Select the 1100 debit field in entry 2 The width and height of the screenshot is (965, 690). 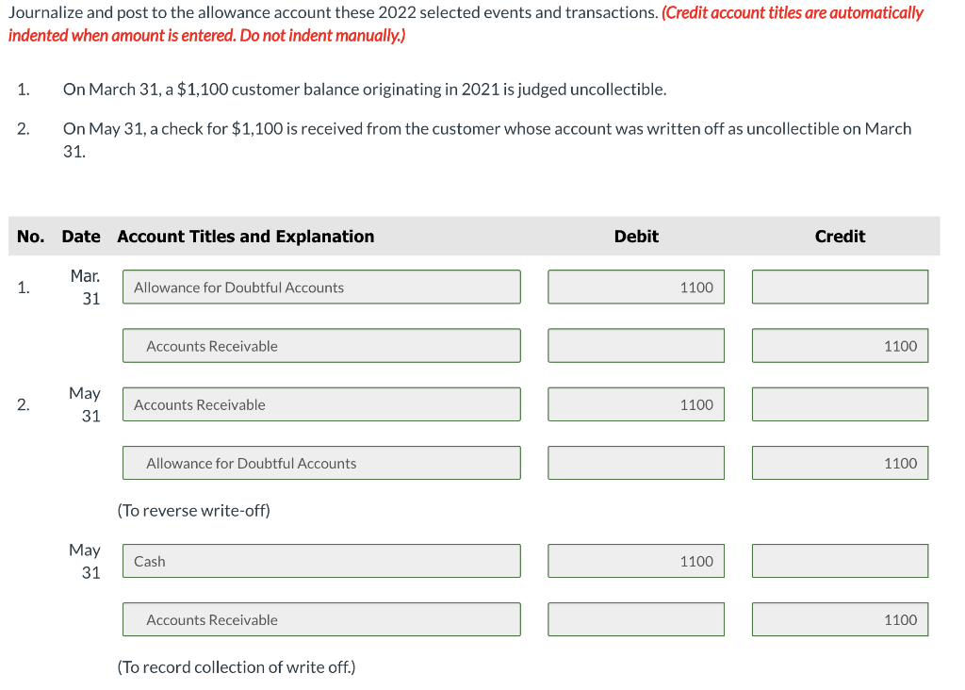coord(635,403)
